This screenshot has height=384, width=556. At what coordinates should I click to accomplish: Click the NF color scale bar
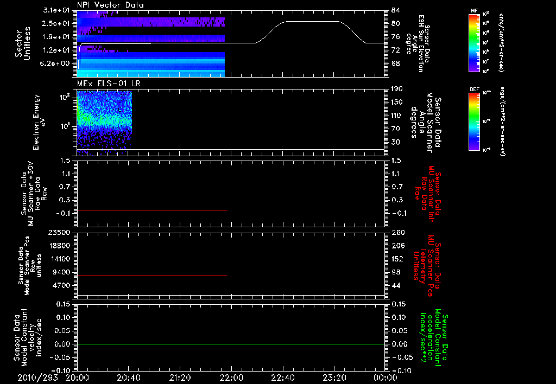pos(474,42)
